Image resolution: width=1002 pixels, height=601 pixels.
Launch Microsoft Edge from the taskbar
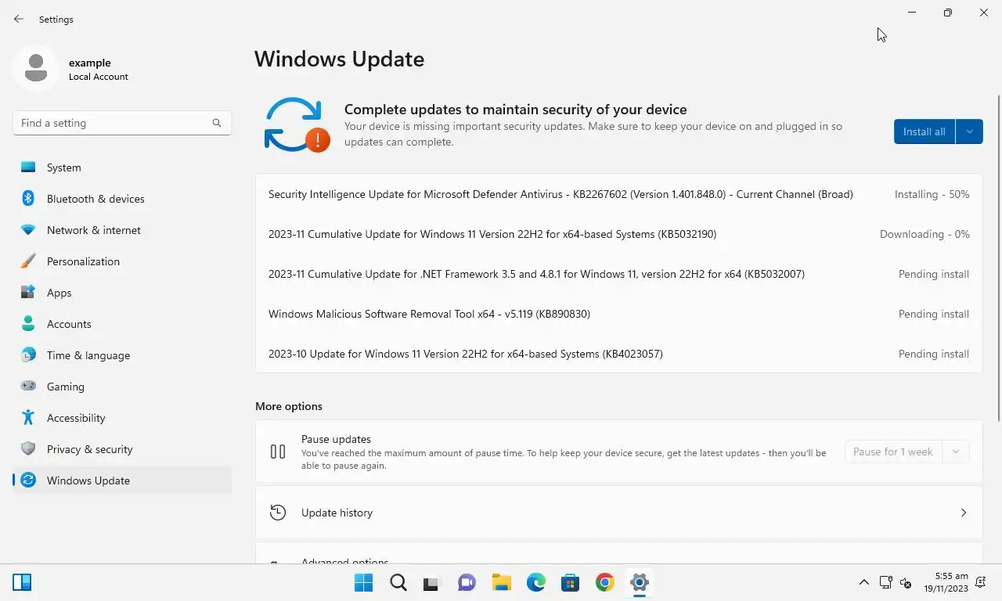(x=536, y=582)
